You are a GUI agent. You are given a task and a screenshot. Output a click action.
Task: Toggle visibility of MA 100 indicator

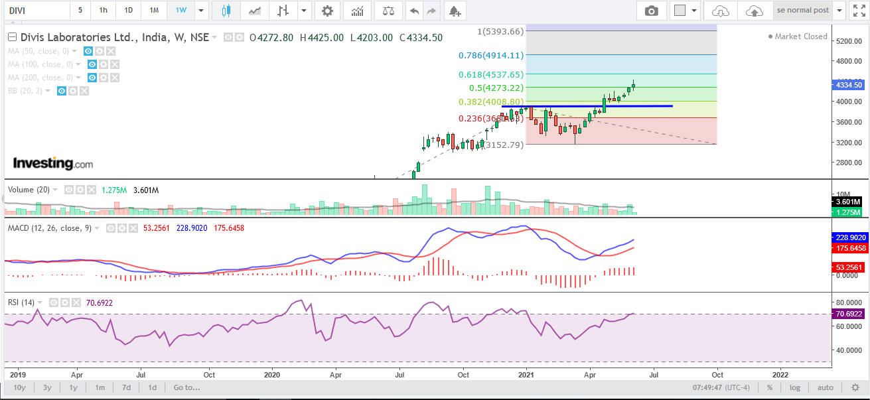tap(92, 64)
